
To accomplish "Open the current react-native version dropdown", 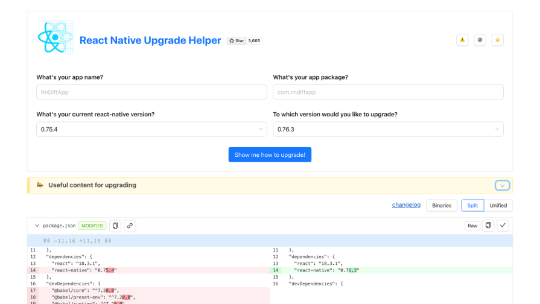I will click(x=151, y=129).
